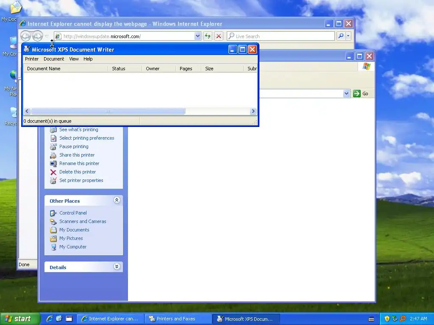The height and width of the screenshot is (325, 434).
Task: Open My Pictures from Other Places
Action: click(71, 238)
